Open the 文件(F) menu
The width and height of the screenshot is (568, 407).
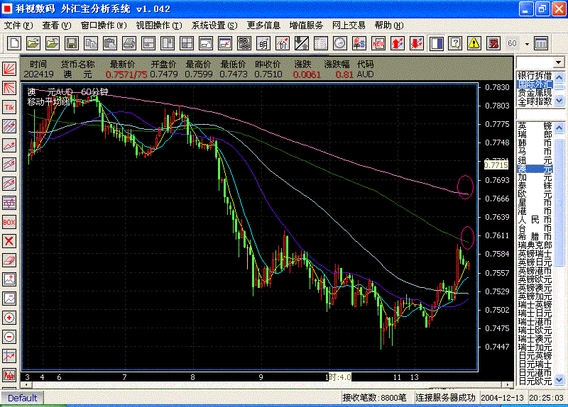18,26
